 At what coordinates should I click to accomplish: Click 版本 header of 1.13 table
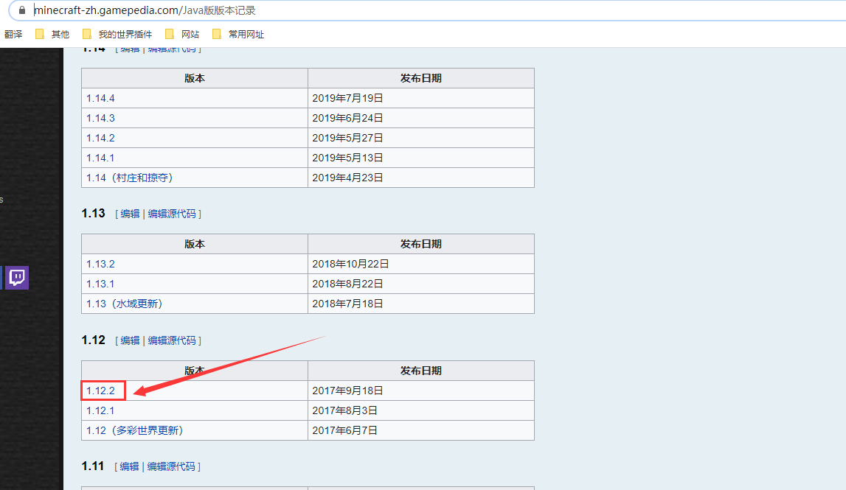[x=195, y=244]
